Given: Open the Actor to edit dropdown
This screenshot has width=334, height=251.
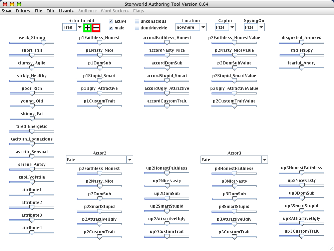Looking at the screenshot, I should [x=79, y=27].
